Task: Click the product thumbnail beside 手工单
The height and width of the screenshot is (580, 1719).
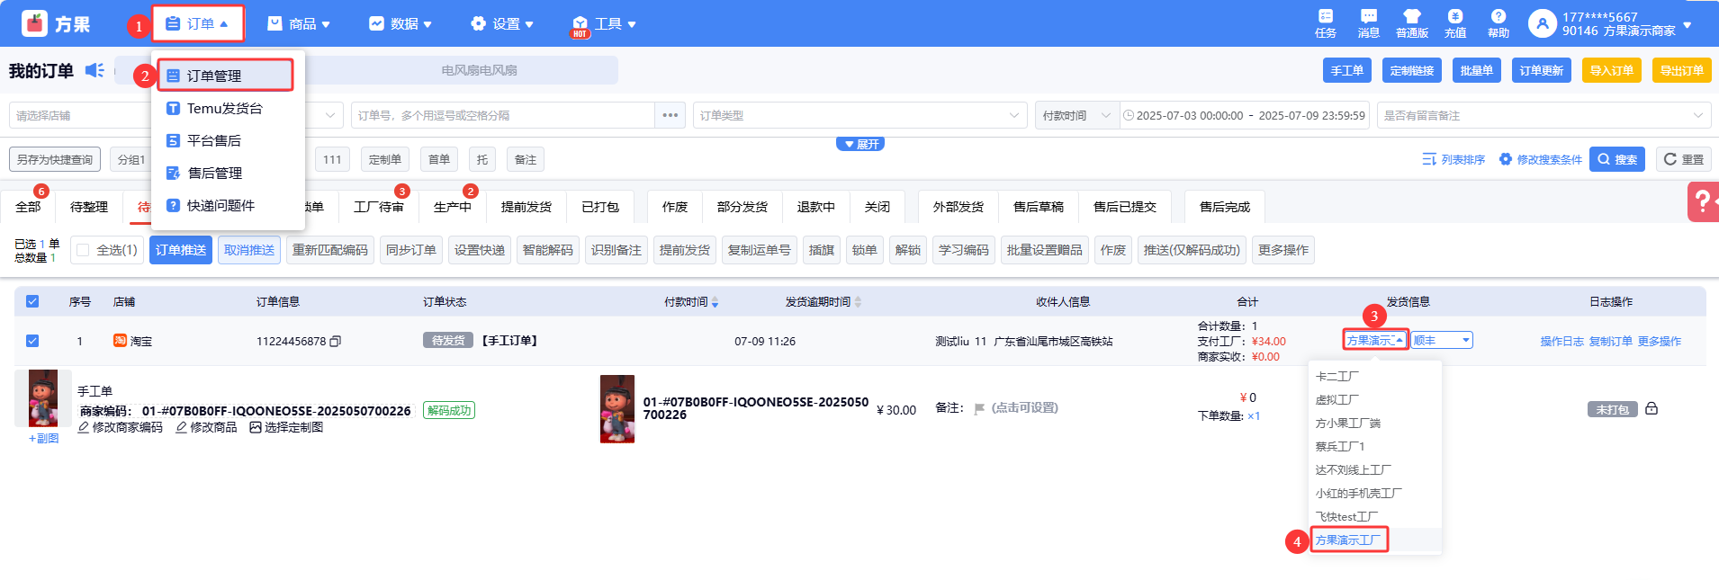Action: (43, 397)
